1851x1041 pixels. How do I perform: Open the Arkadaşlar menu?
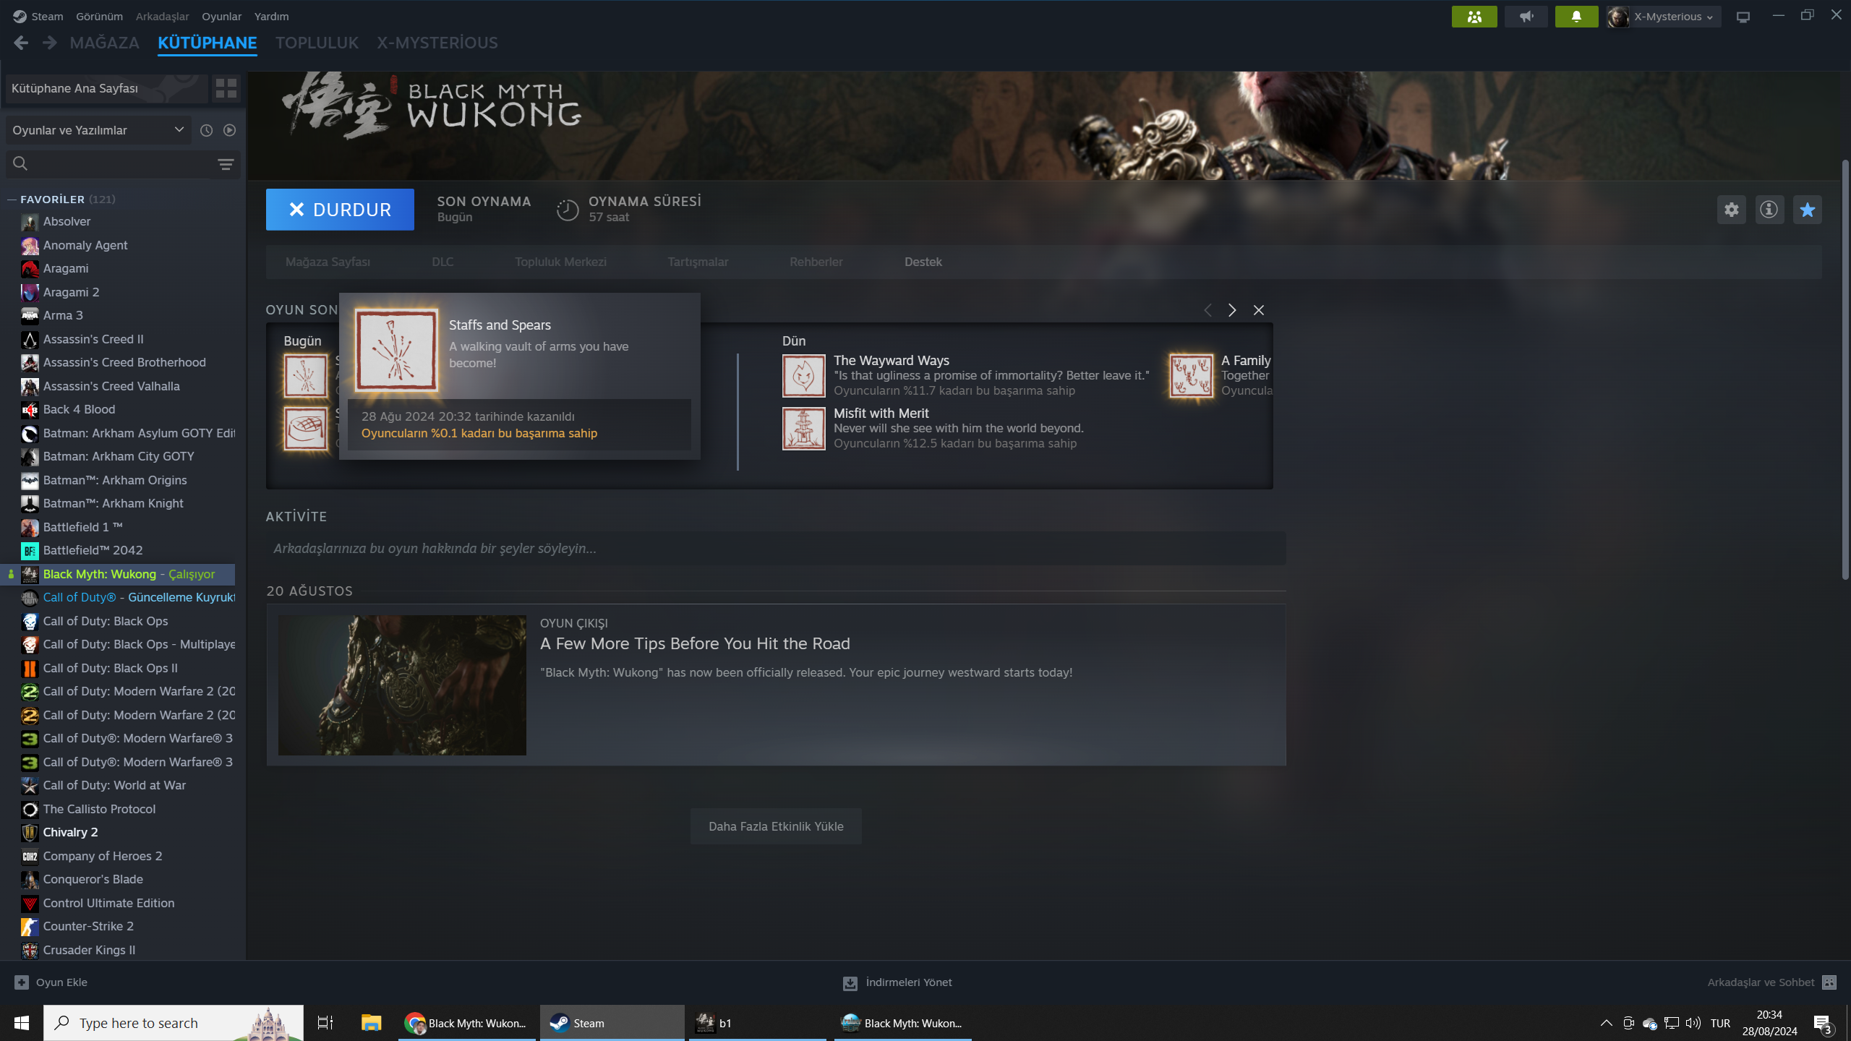[162, 16]
